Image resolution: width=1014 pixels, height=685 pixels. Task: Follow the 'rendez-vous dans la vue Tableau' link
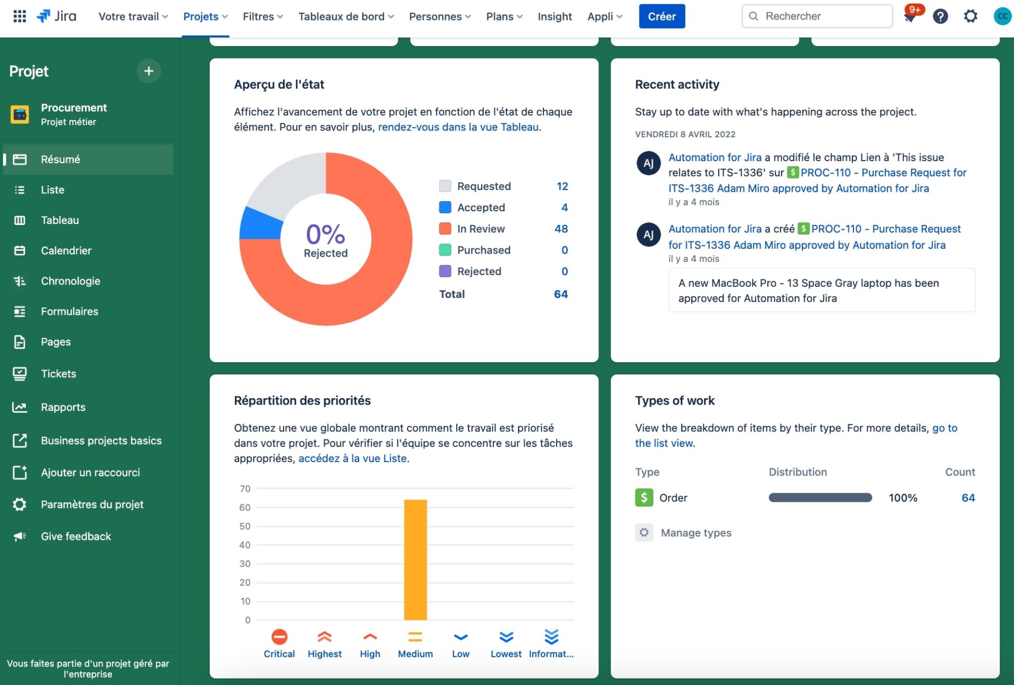coord(458,127)
